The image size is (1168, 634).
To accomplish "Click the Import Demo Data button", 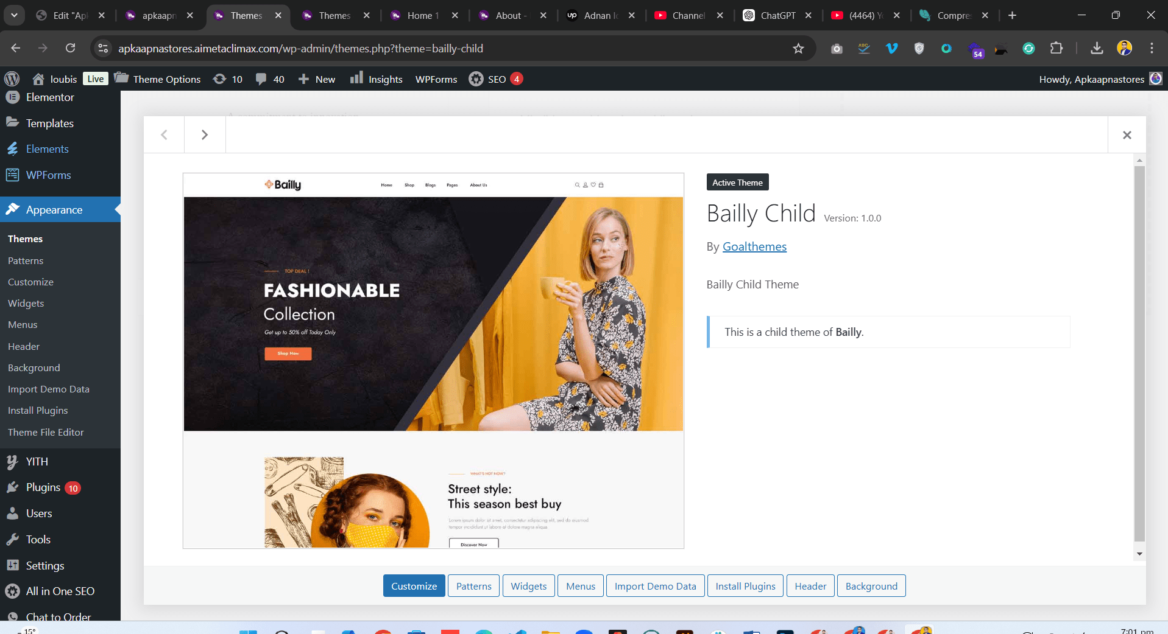I will point(655,586).
